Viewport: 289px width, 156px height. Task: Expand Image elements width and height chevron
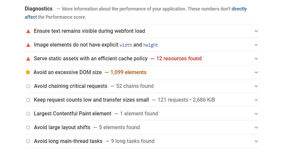click(x=256, y=45)
